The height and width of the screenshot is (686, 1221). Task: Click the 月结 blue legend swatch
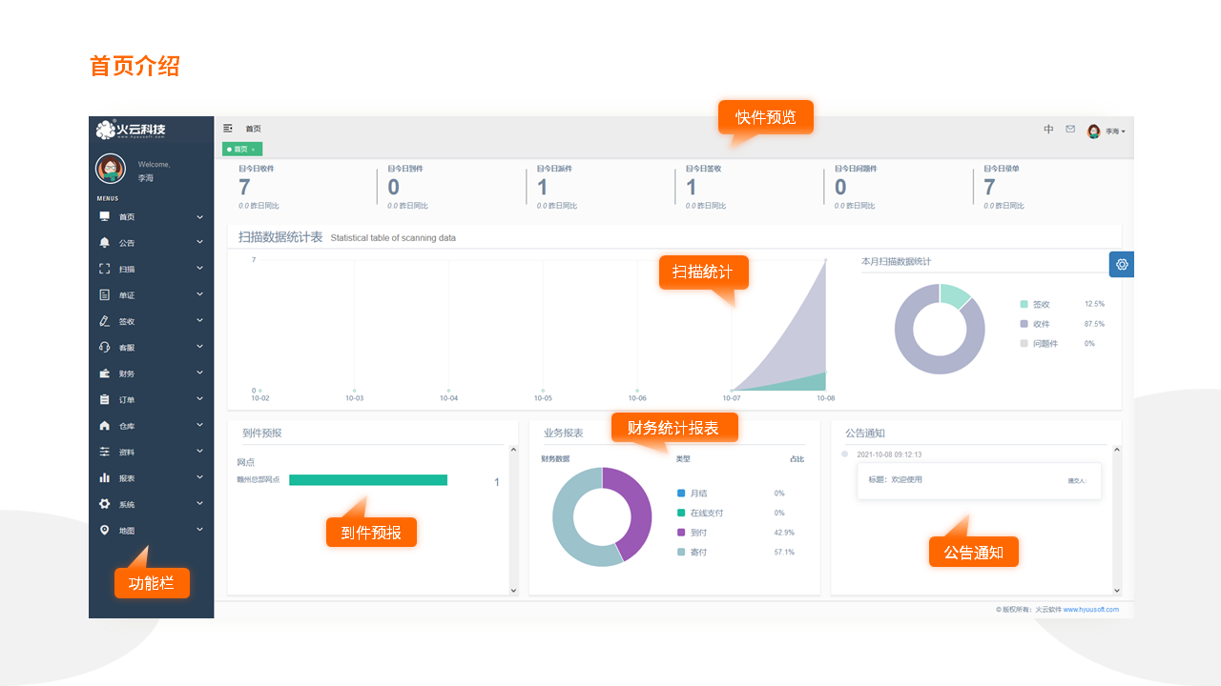(x=681, y=494)
